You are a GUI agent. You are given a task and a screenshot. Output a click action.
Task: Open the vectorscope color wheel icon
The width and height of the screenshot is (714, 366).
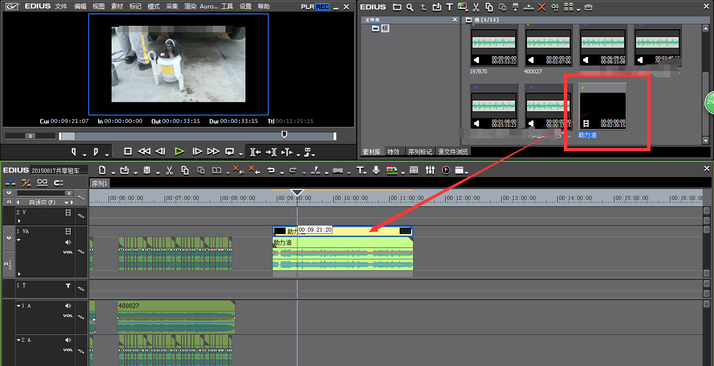tap(446, 170)
